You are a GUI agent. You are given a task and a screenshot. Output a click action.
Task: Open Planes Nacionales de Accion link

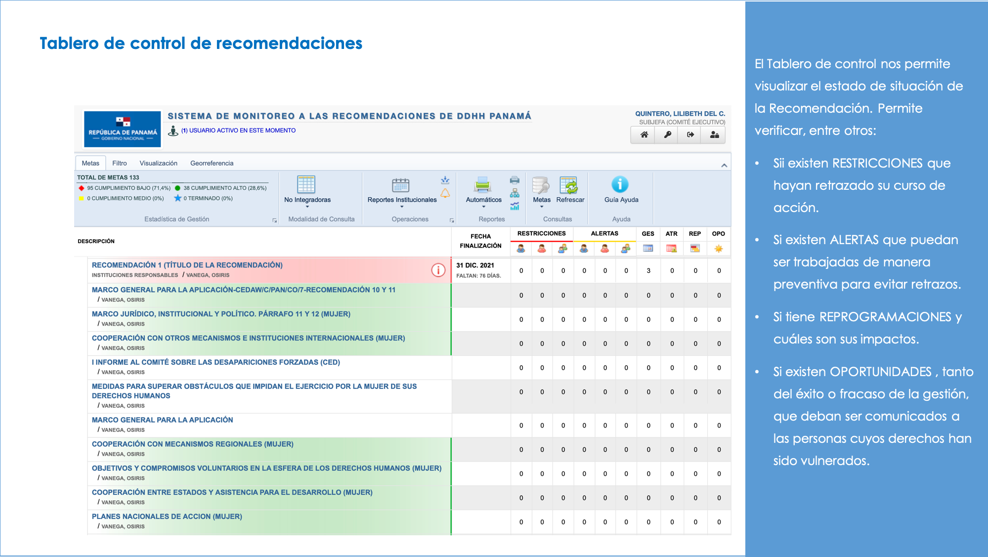coord(167,516)
